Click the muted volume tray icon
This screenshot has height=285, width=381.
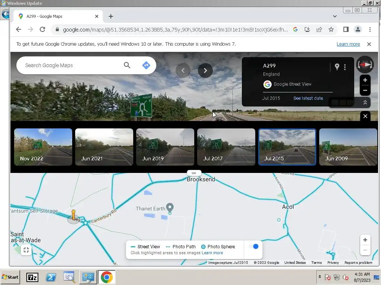pos(345,277)
